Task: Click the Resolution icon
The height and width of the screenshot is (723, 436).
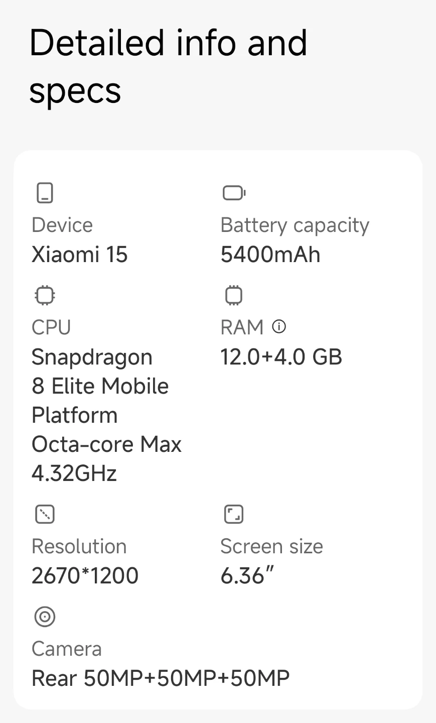Action: point(45,514)
